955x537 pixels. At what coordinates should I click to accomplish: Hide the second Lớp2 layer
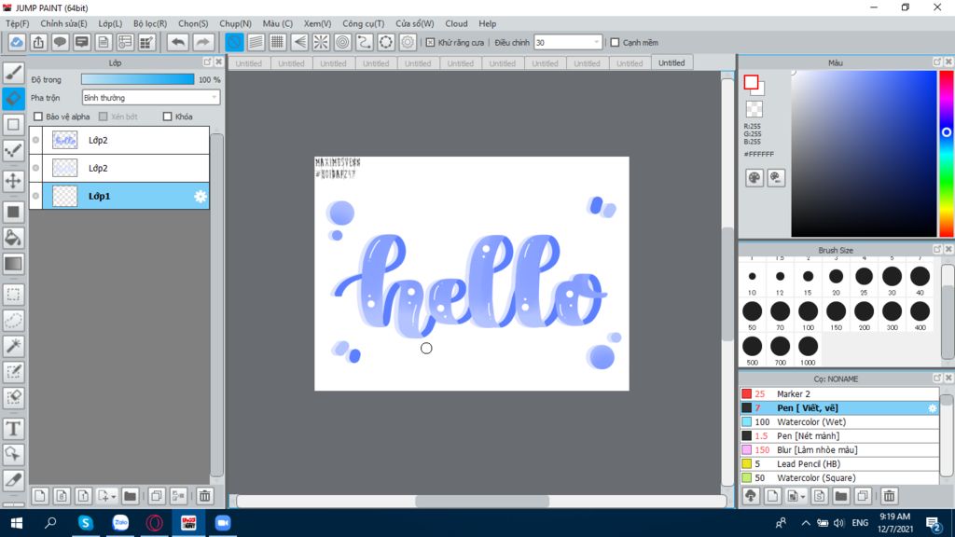tap(36, 168)
